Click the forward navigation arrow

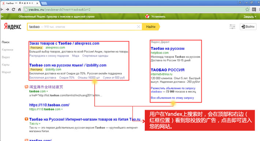pos(7,10)
